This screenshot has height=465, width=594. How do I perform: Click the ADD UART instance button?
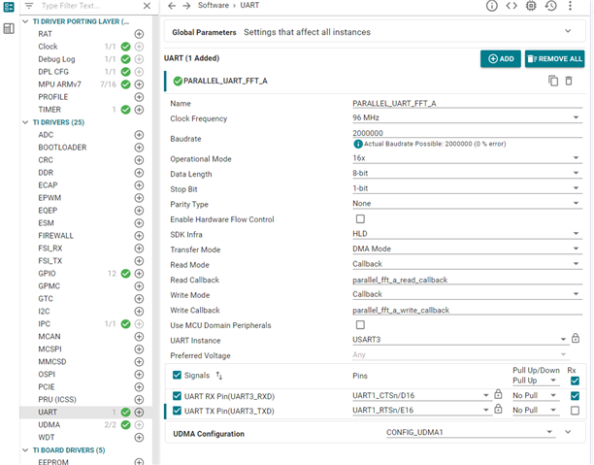(500, 59)
